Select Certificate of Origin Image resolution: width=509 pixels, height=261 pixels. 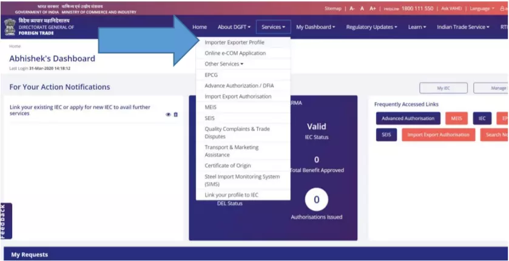pyautogui.click(x=243, y=166)
